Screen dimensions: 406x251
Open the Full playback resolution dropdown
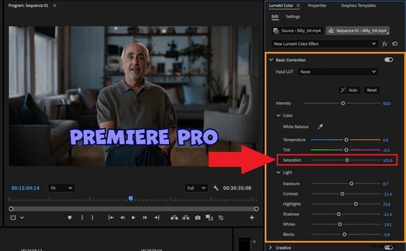click(x=196, y=188)
